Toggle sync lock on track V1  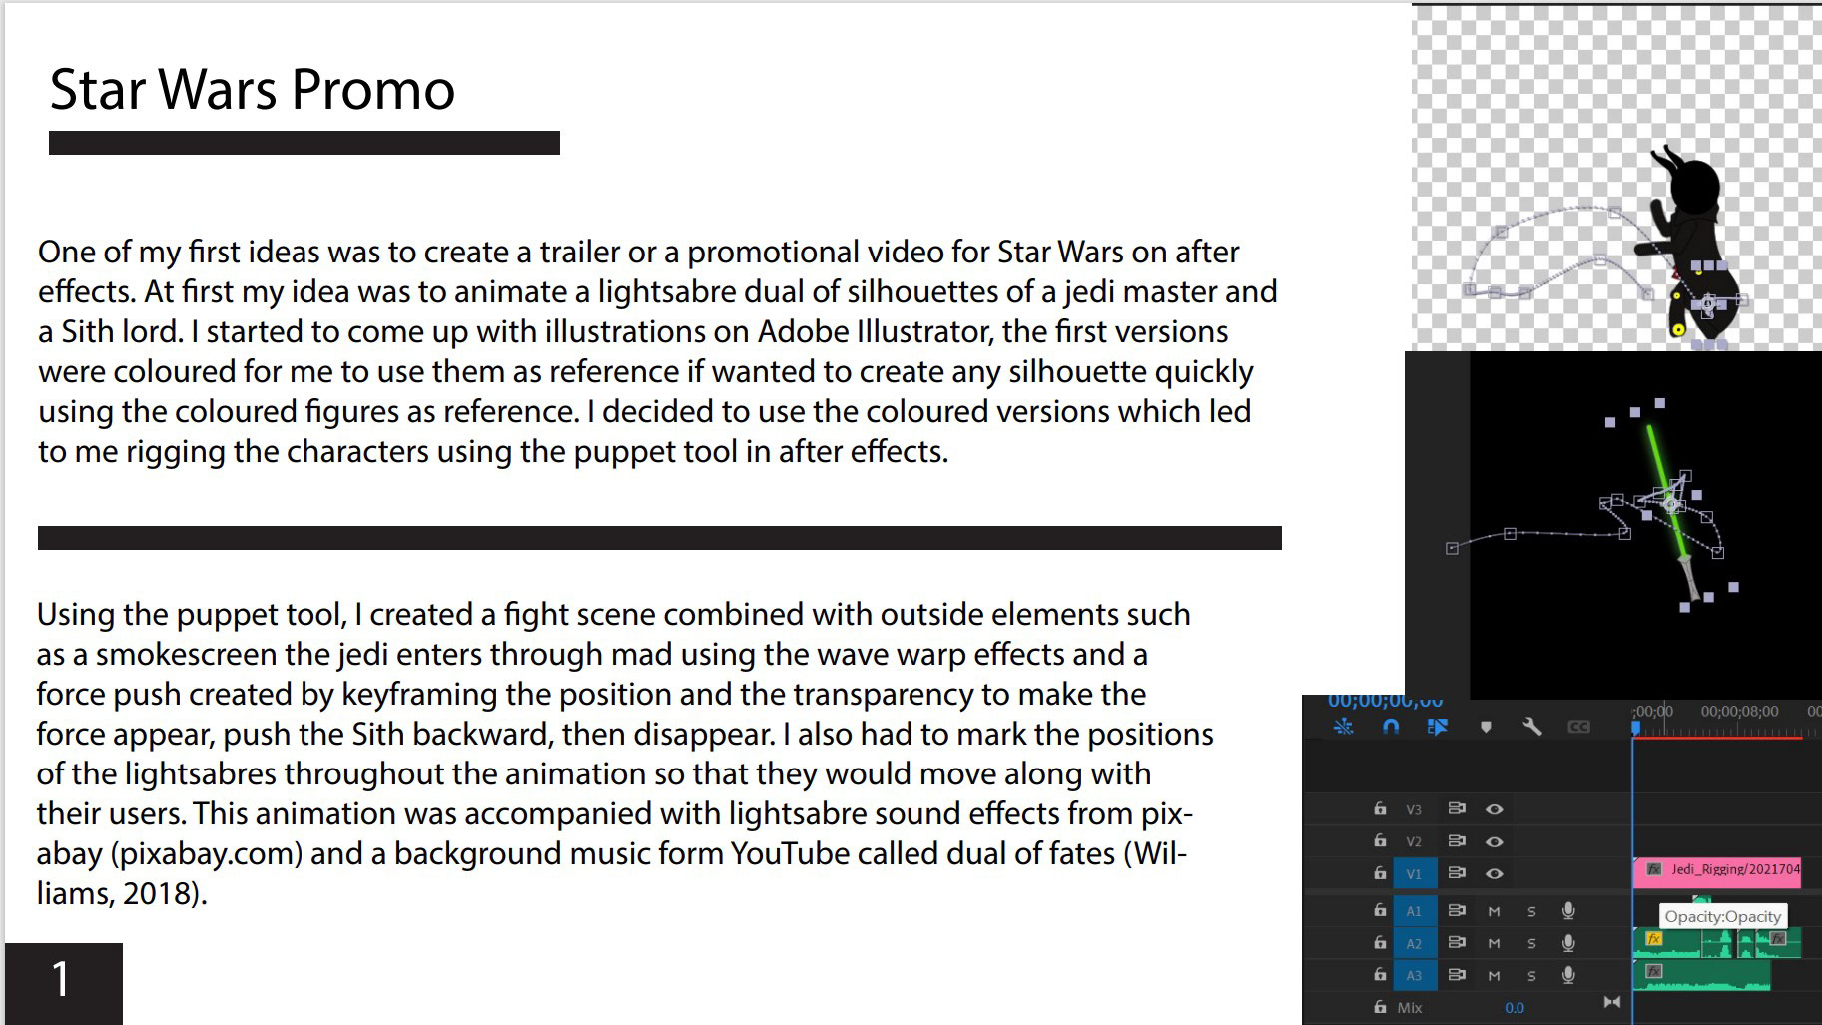1457,873
